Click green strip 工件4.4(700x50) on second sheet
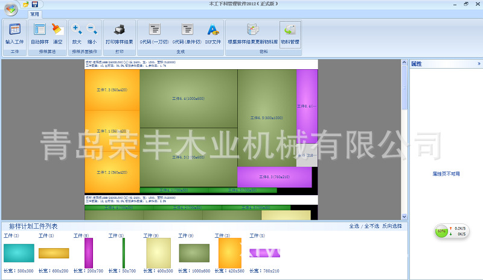The image size is (483, 280). 118,208
